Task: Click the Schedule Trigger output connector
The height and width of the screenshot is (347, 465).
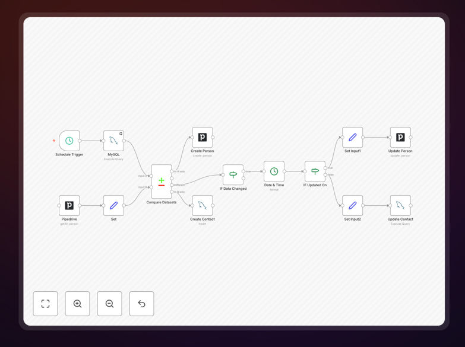Action: pyautogui.click(x=80, y=141)
